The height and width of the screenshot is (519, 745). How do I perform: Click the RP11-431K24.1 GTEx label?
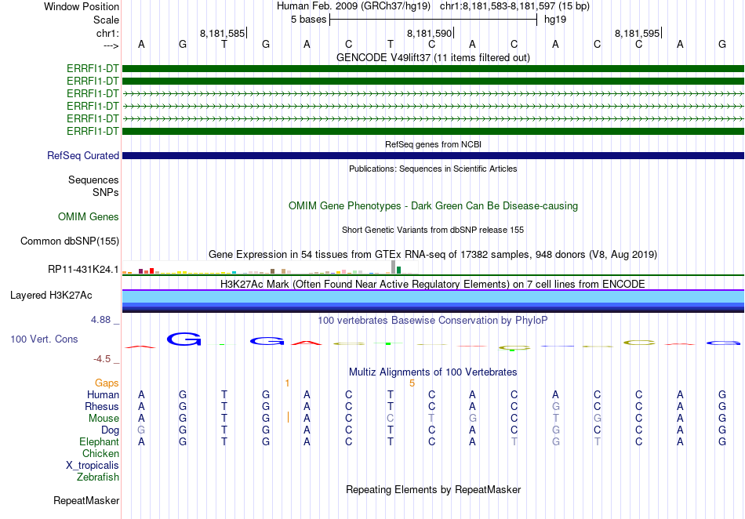point(83,270)
